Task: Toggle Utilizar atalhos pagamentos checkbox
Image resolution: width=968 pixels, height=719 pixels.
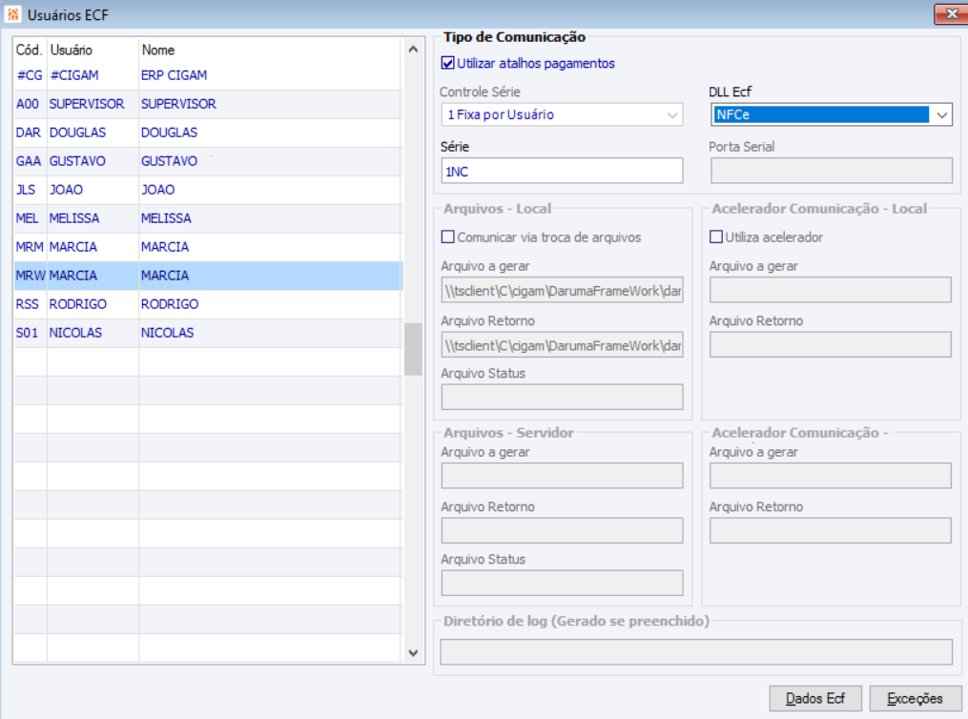Action: pyautogui.click(x=448, y=64)
